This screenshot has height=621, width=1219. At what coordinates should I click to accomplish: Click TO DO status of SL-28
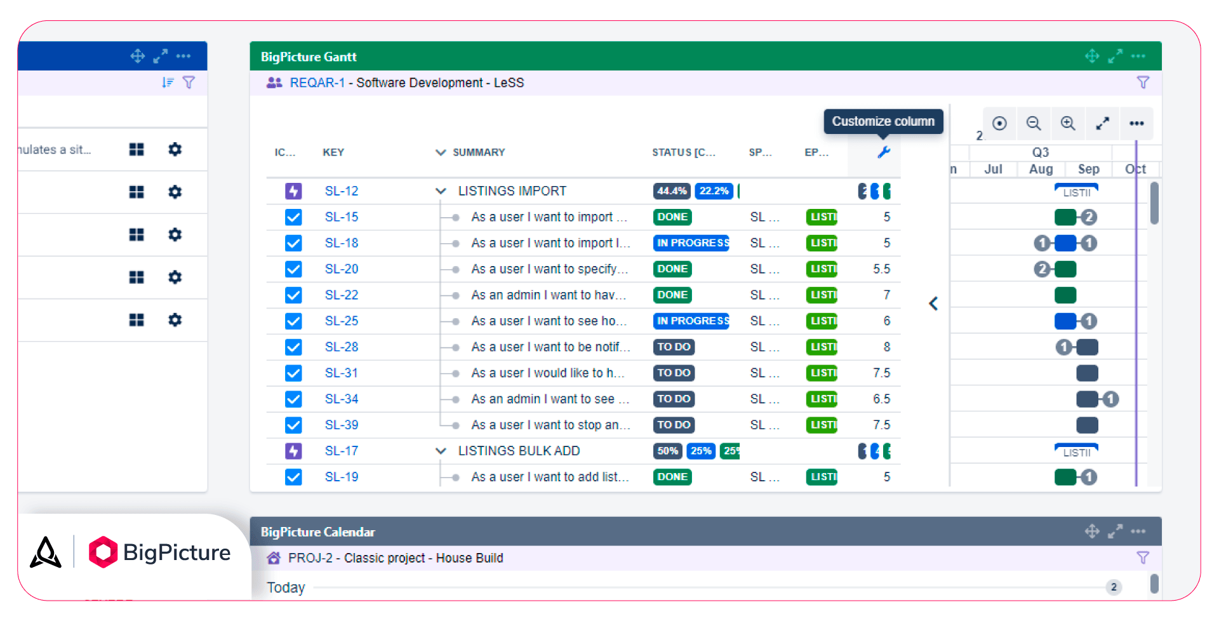674,347
